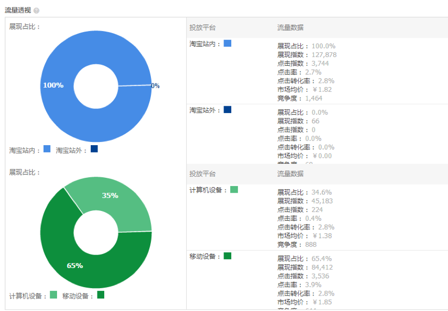Select the light green square beside 计算机设备 in table
Screen dimensions: 448x311
(234, 190)
